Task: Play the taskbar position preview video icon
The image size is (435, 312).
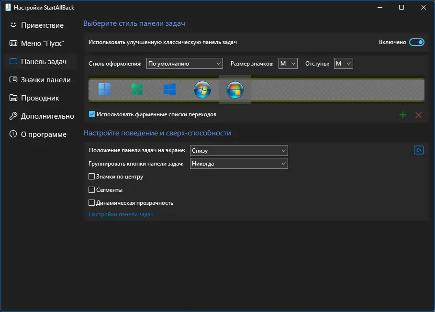Action: [419, 150]
